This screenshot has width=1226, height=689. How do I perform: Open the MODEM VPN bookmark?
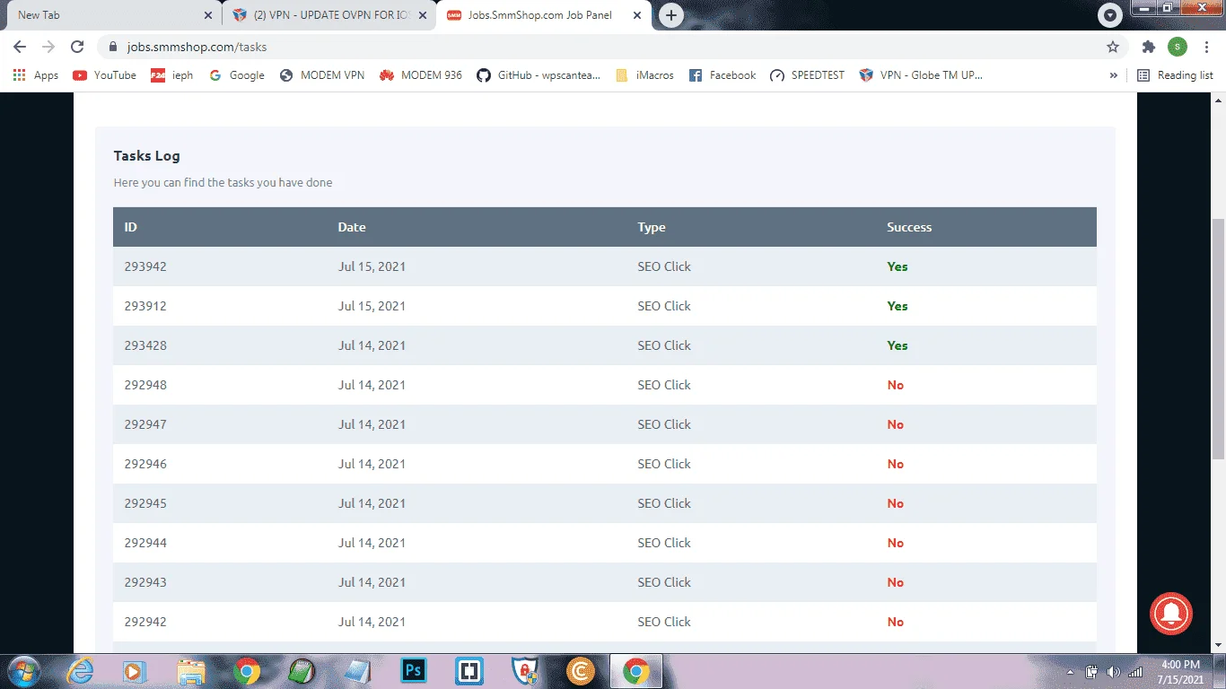point(322,75)
